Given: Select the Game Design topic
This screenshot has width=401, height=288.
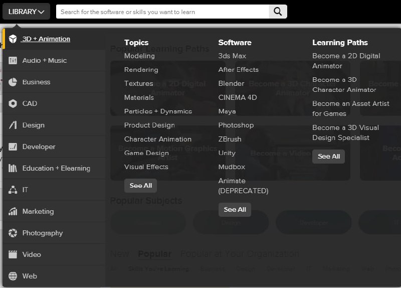Looking at the screenshot, I should point(146,153).
